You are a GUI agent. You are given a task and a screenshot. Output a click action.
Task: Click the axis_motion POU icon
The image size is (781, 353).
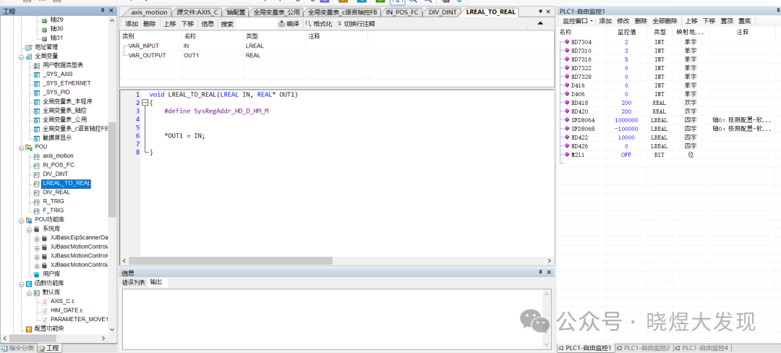[36, 156]
